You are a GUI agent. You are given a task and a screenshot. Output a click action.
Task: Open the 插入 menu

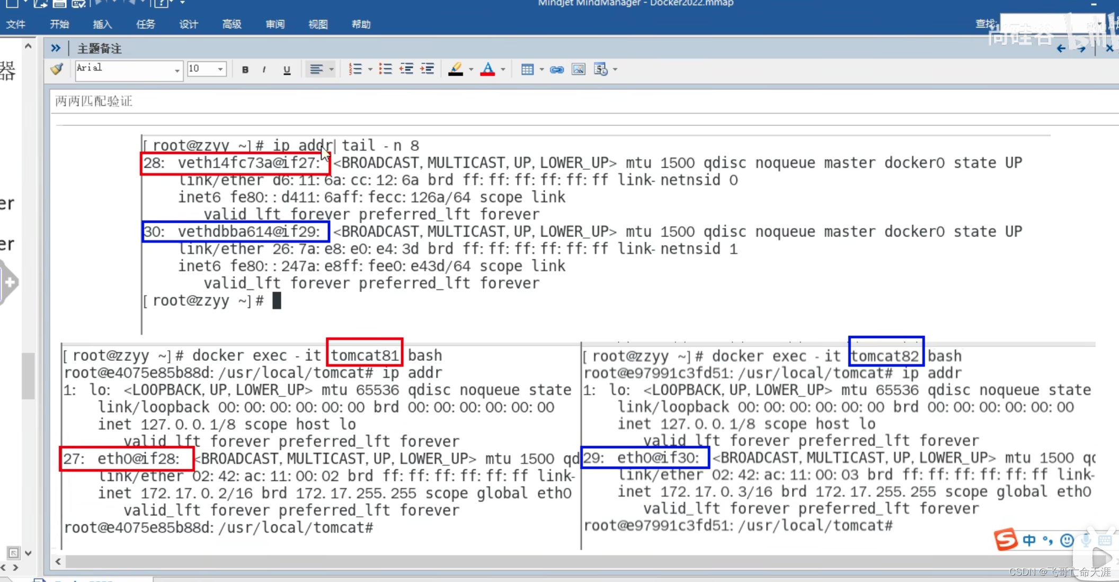click(x=103, y=24)
